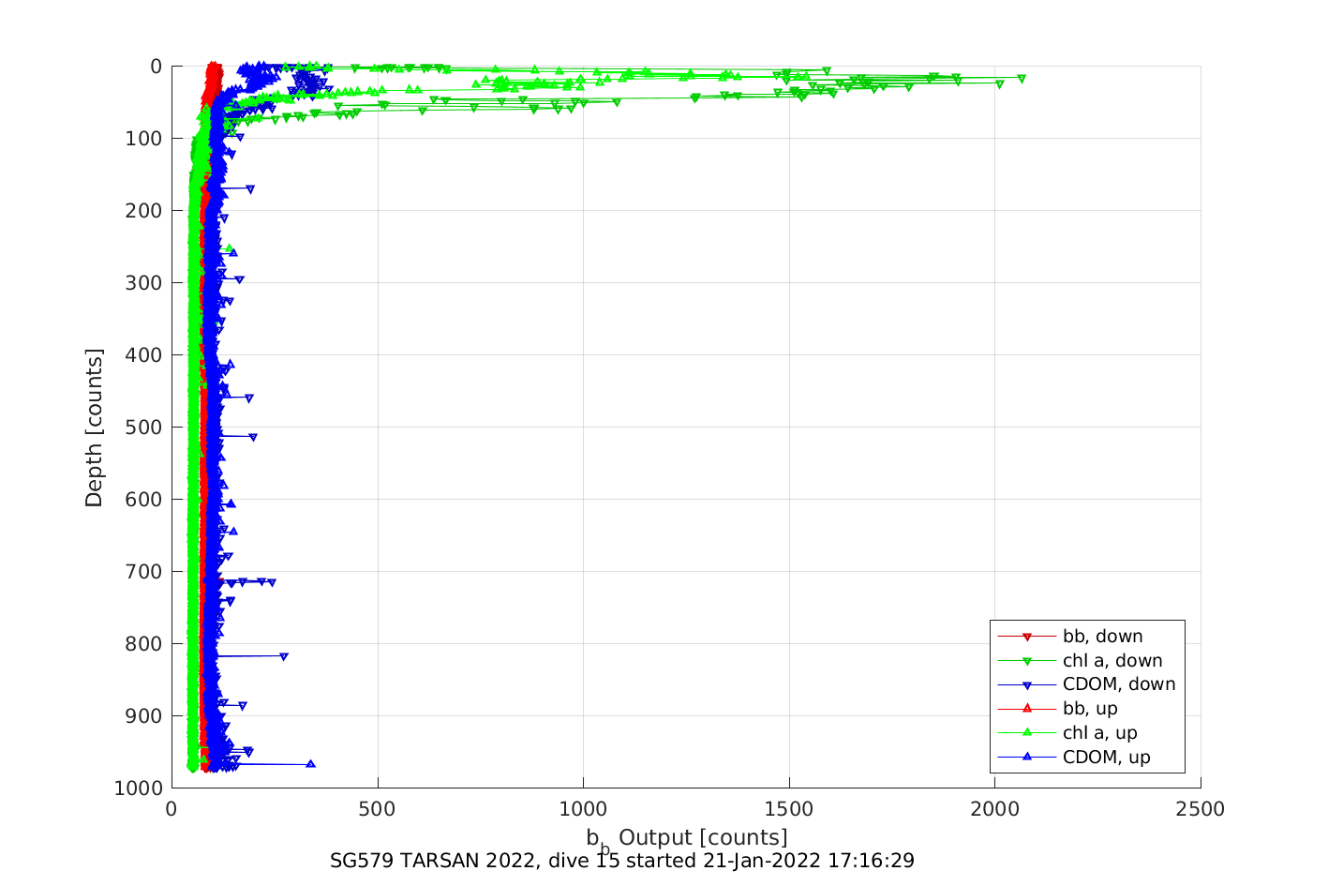Click the 1500 tick label on x-axis
Viewport: 1328px width, 886px height.
click(x=789, y=809)
